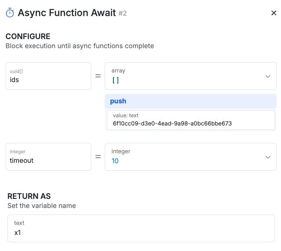Click the push value text field

click(190, 123)
